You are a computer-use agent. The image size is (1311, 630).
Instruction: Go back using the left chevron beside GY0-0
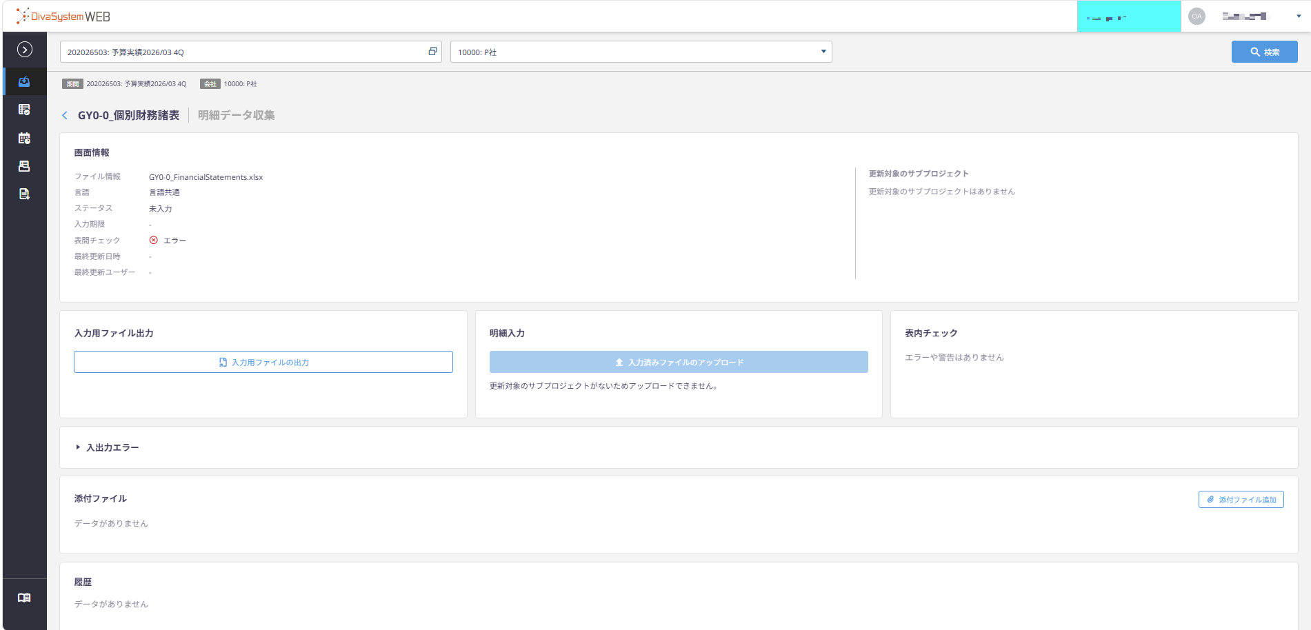tap(65, 116)
